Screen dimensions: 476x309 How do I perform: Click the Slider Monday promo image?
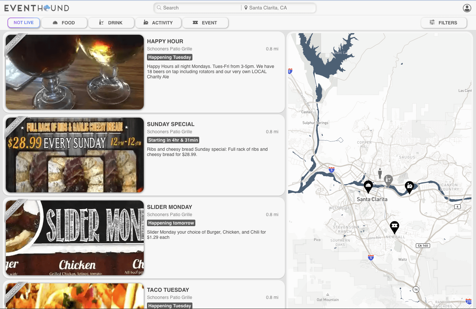pos(75,238)
